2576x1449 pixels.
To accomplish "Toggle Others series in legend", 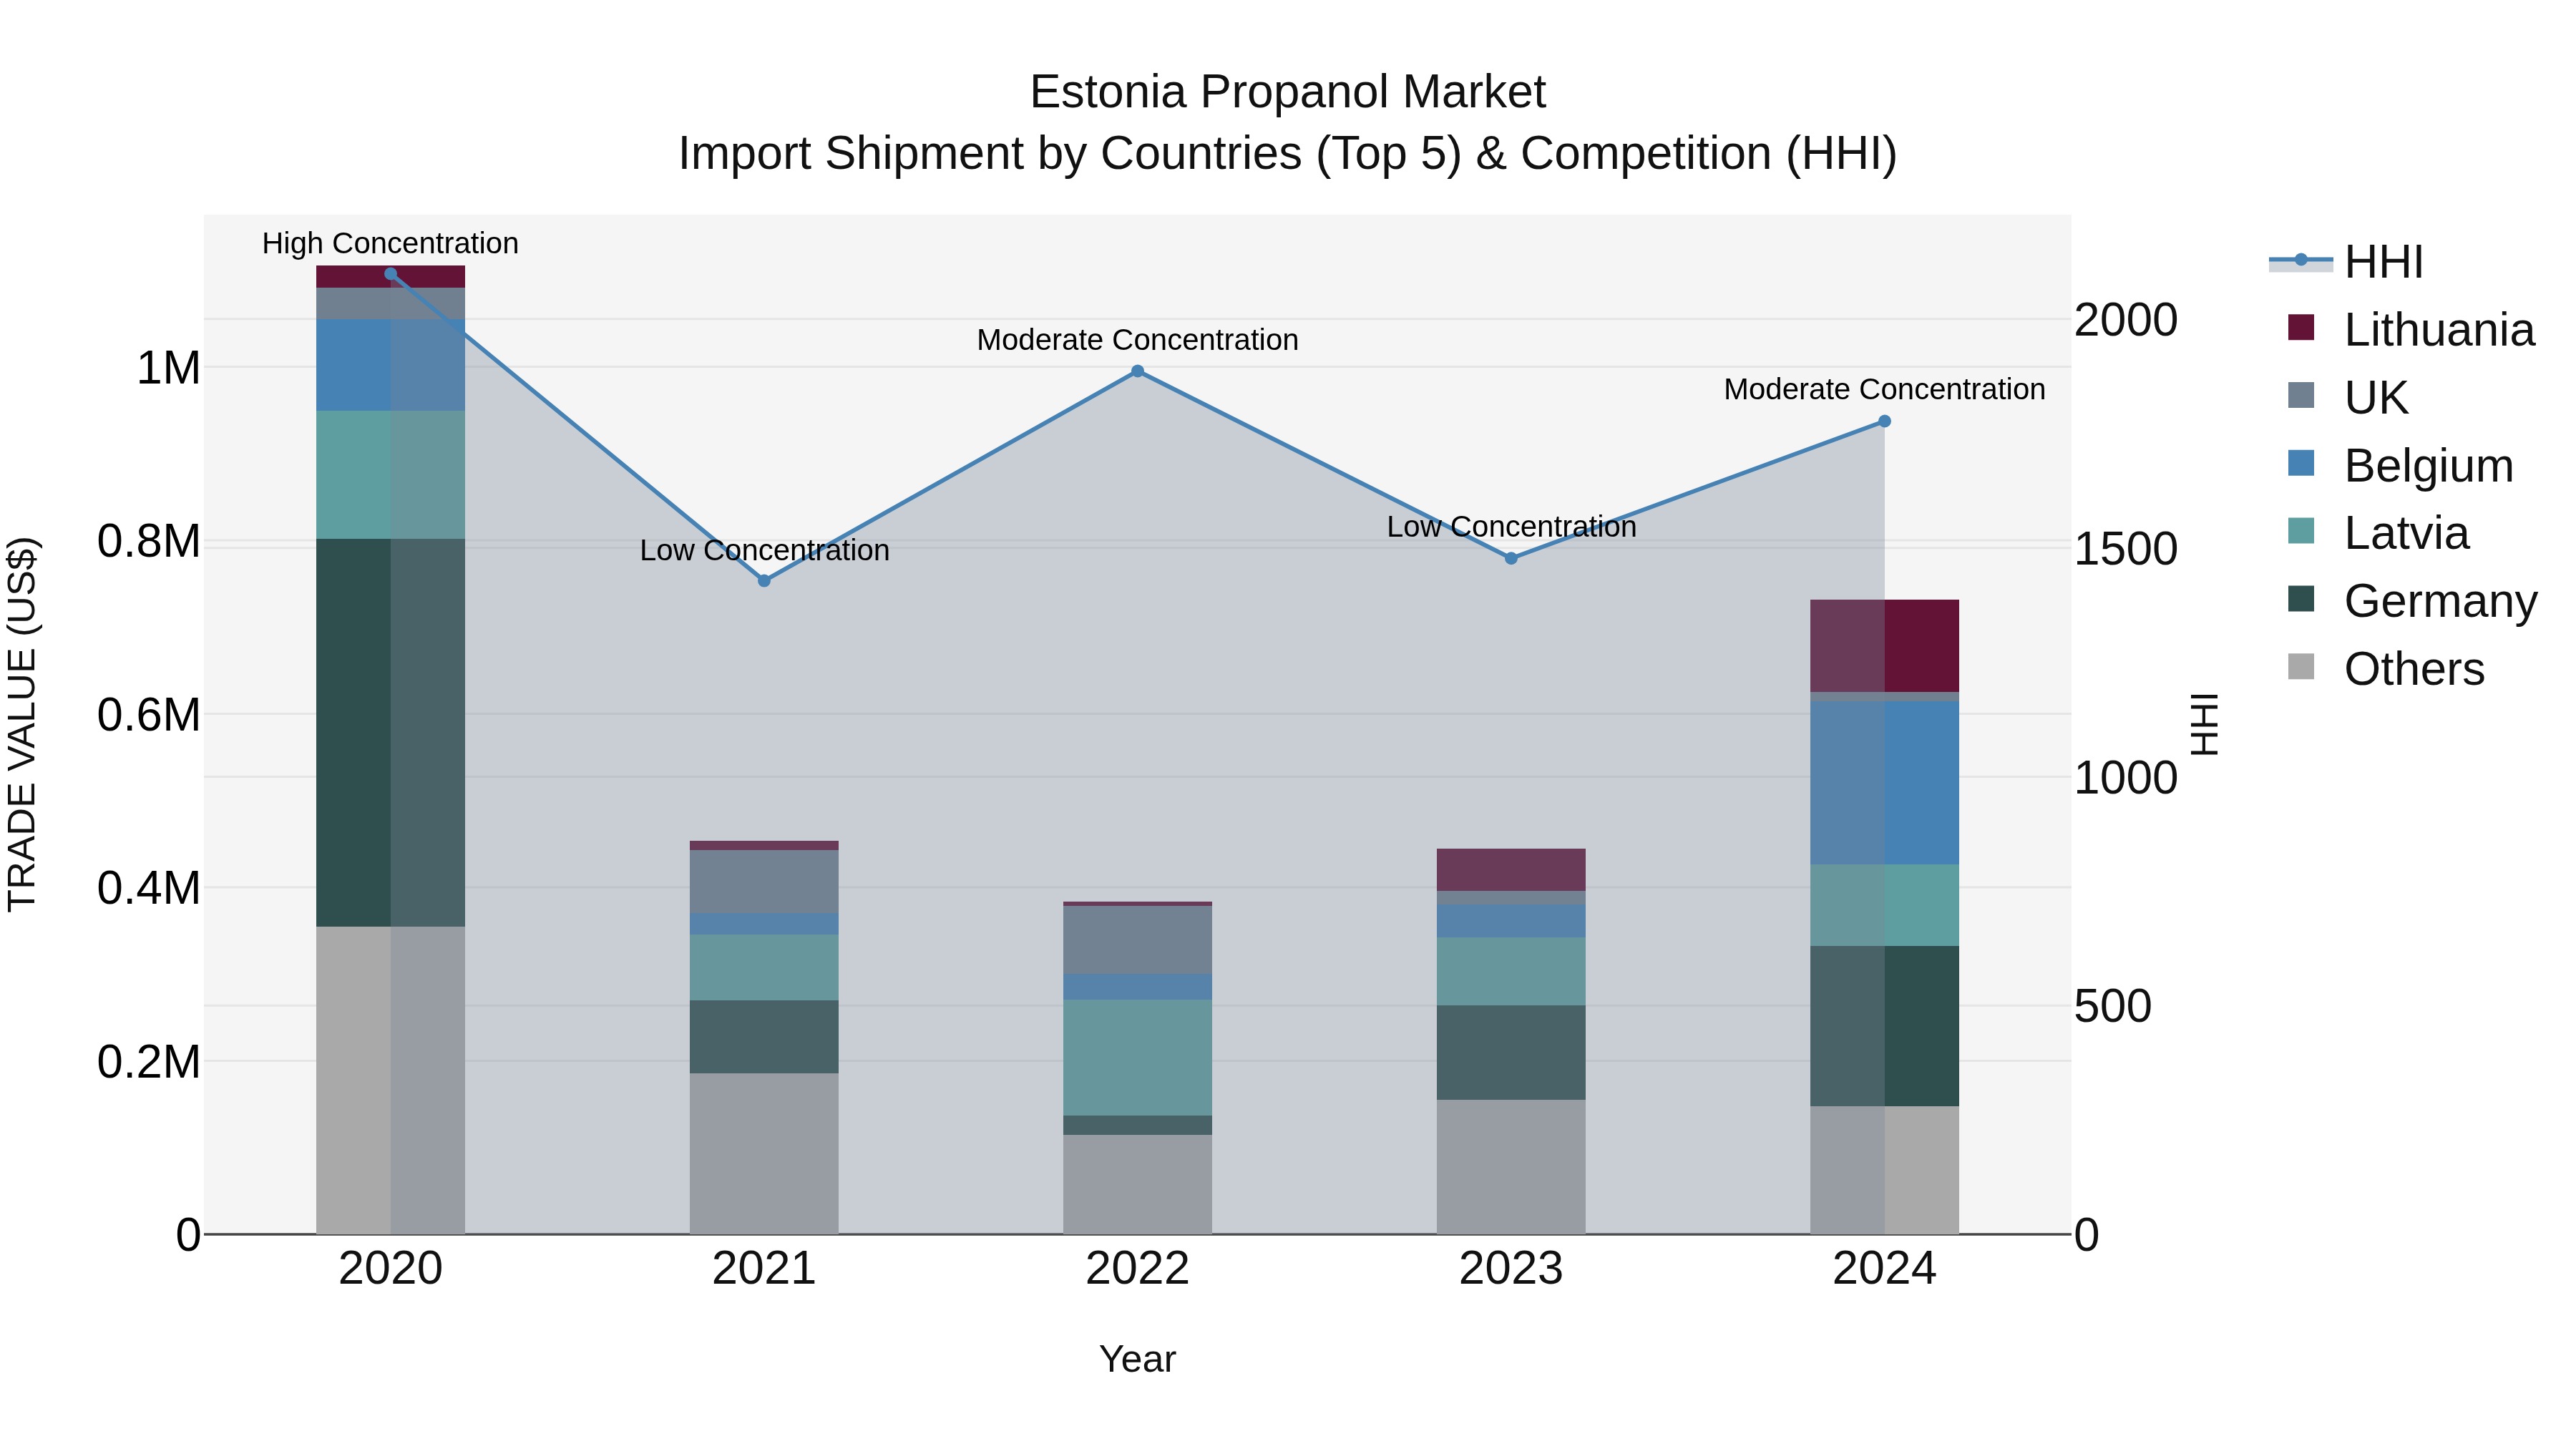I will coord(2386,669).
